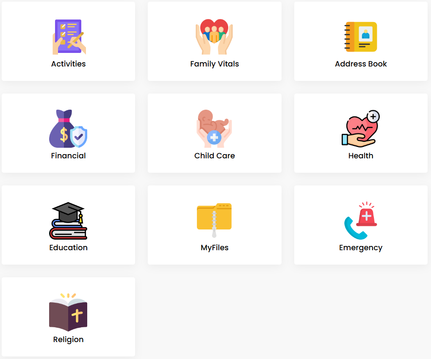431x359 pixels.
Task: Open the Education label
Action: pyautogui.click(x=68, y=247)
